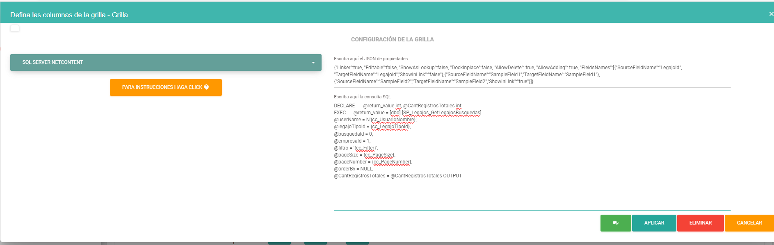Click the @empresaId = 1 line

pyautogui.click(x=352, y=141)
